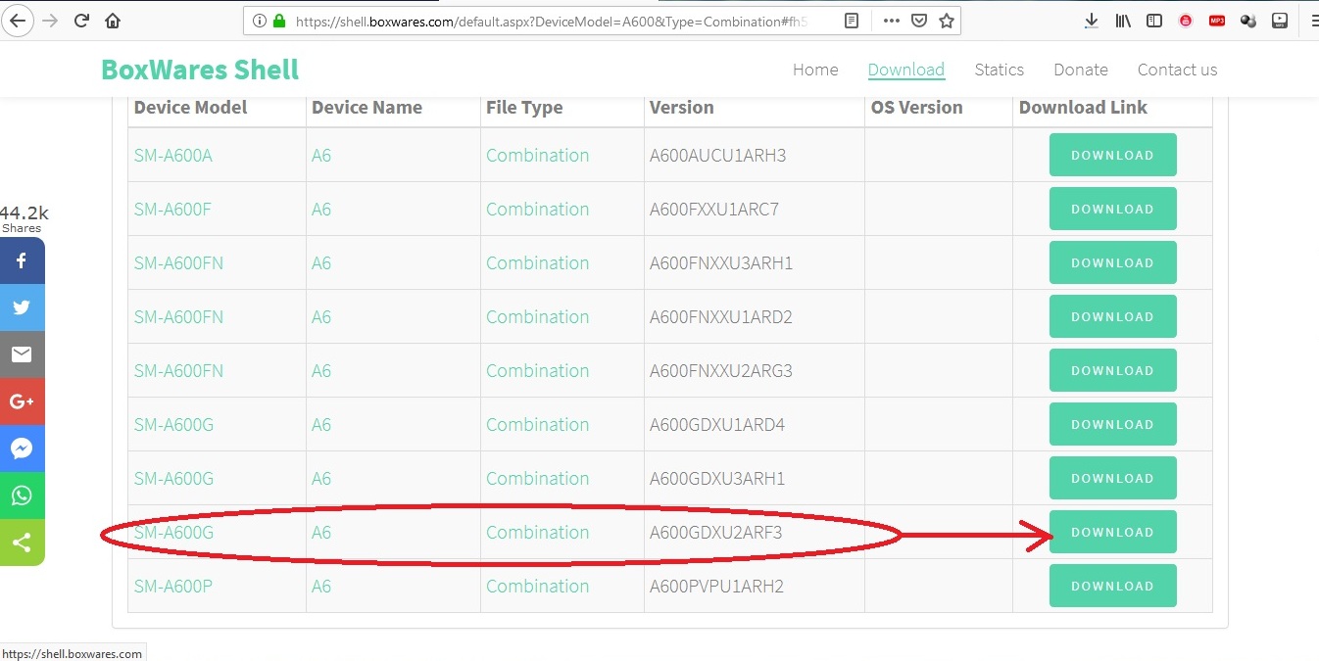Open the SM-A600A device model link
The width and height of the screenshot is (1319, 661).
click(x=172, y=155)
